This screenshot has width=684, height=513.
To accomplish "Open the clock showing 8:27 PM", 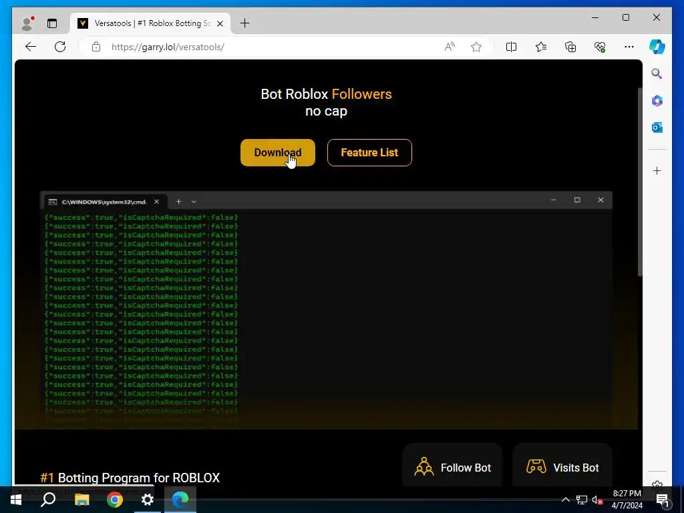I will coord(627,500).
